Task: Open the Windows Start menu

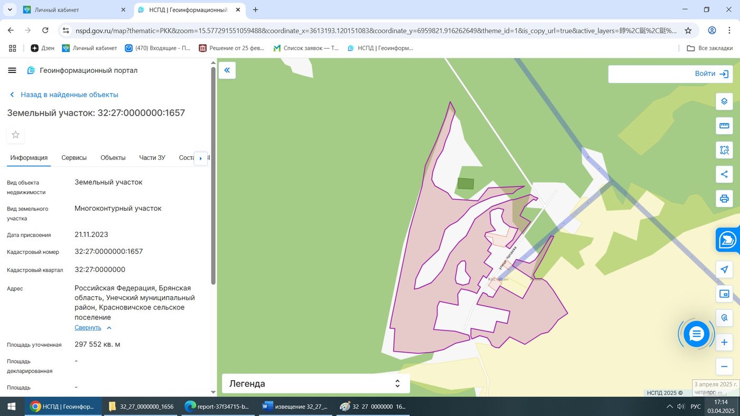Action: (x=12, y=406)
